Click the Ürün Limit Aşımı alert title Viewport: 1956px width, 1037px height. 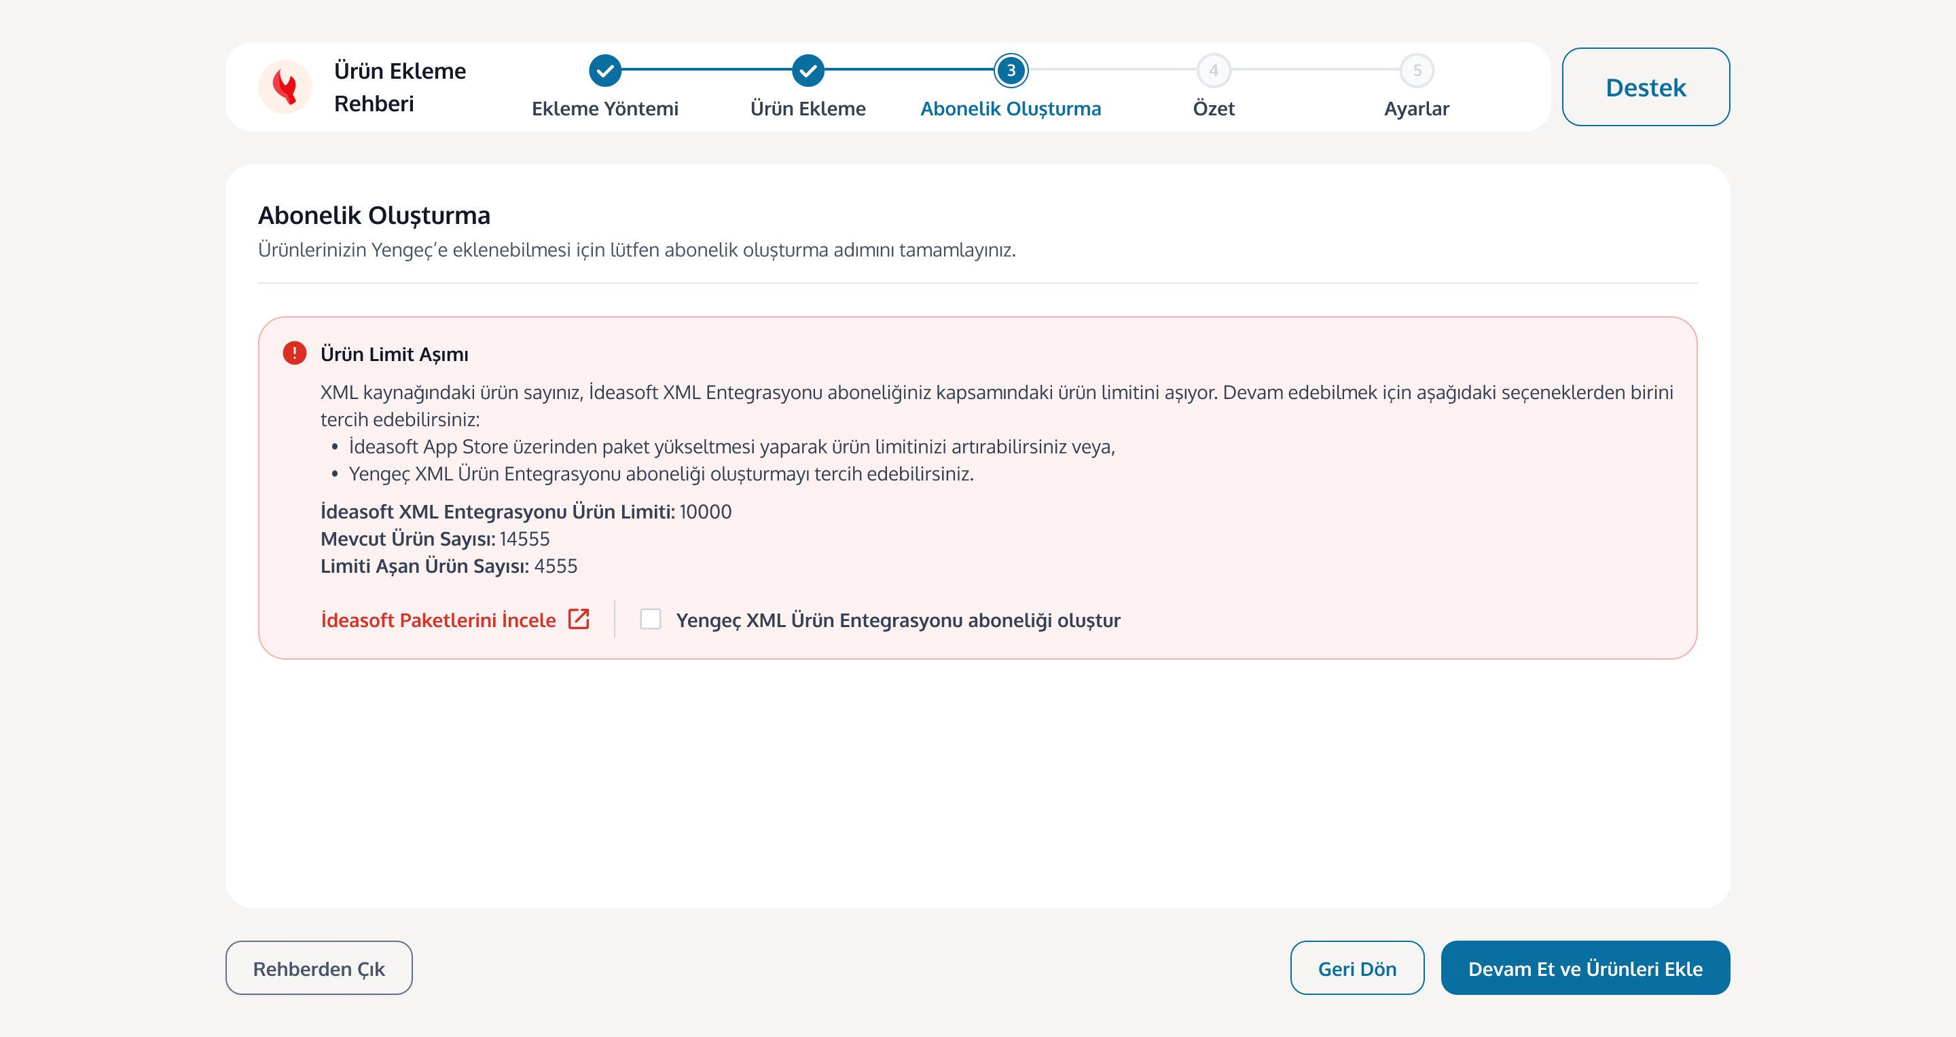[394, 354]
